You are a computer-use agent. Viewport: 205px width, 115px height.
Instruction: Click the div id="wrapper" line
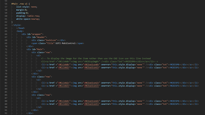tap(32, 34)
